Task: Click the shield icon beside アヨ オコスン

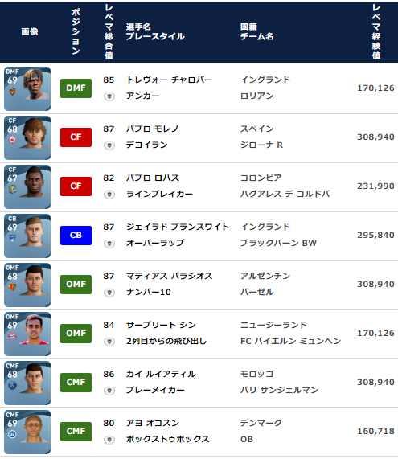Action: 109,440
